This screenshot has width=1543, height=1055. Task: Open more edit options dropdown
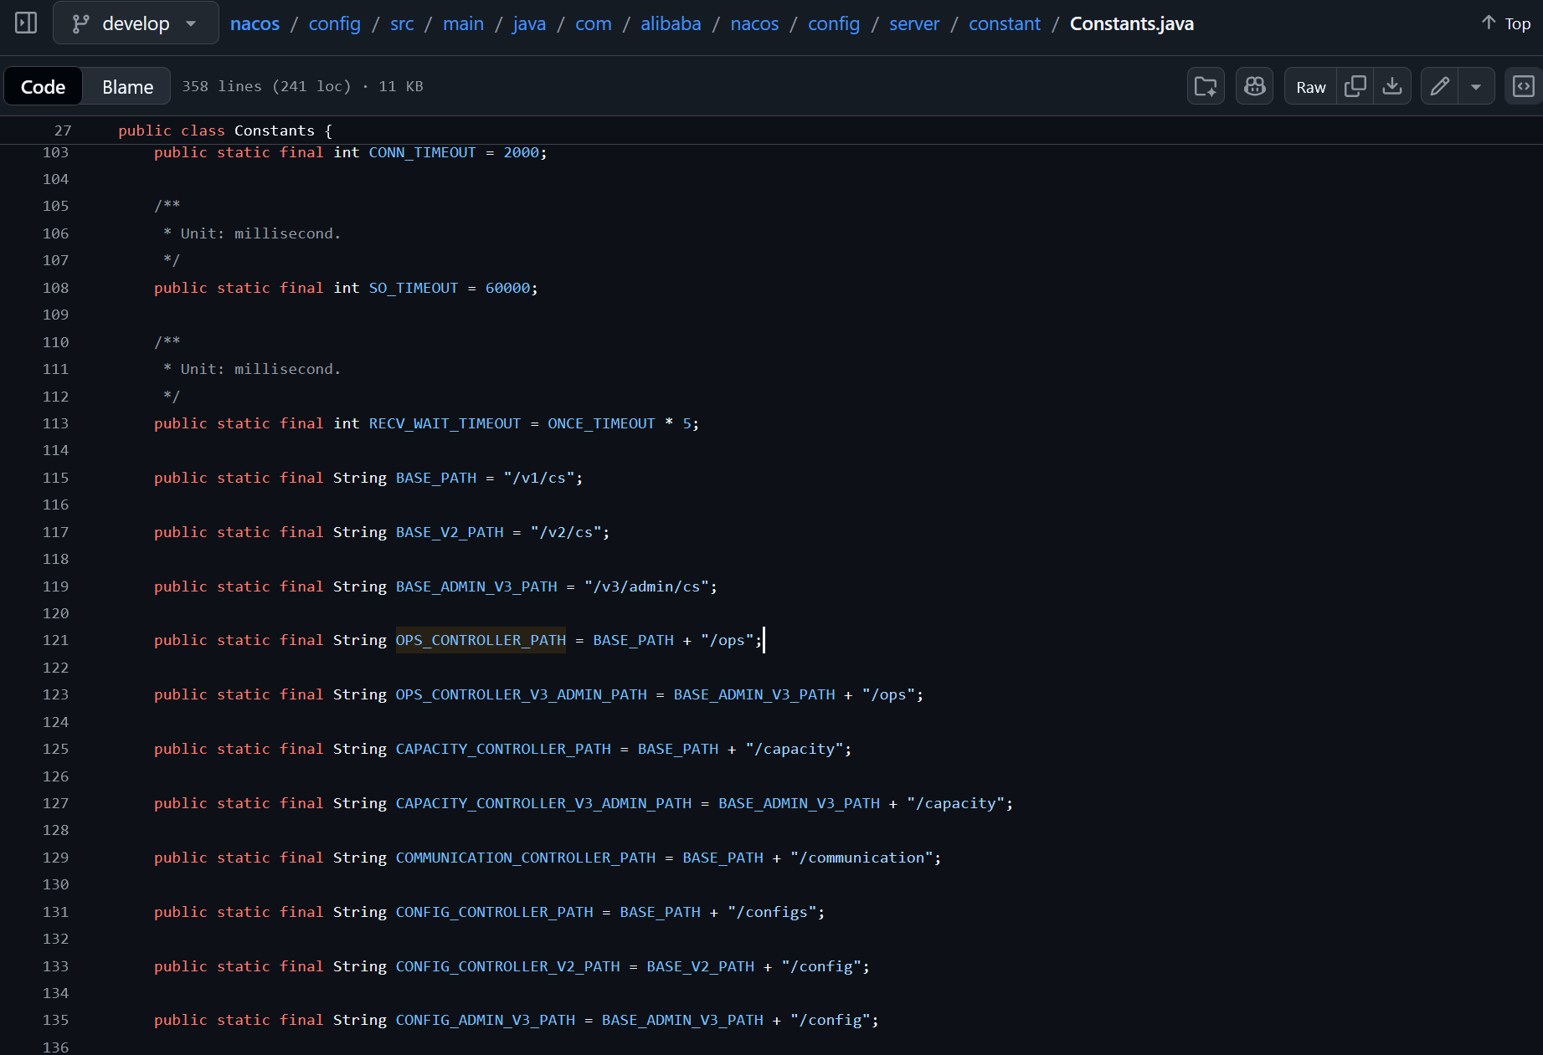click(x=1476, y=86)
